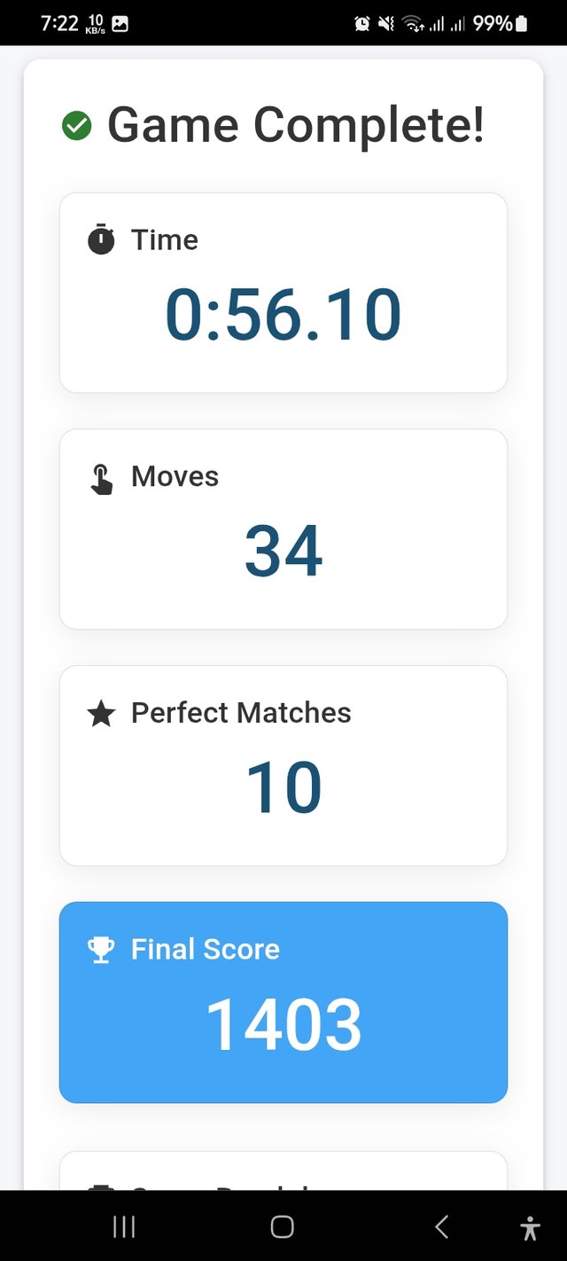567x1261 pixels.
Task: Tap the alarm icon in the status bar
Action: [x=361, y=24]
